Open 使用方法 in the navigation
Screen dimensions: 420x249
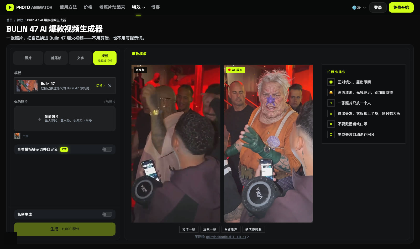(x=68, y=7)
